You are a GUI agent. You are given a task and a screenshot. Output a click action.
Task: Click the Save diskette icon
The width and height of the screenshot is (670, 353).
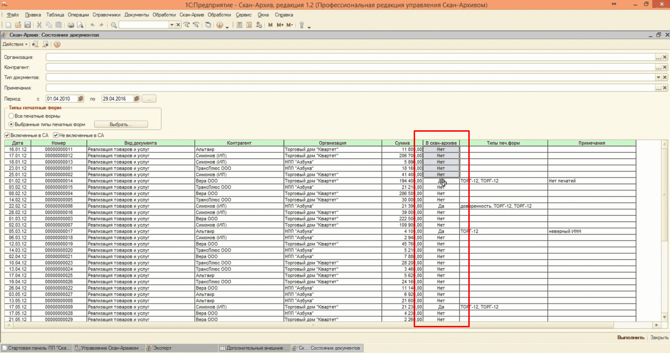click(28, 25)
